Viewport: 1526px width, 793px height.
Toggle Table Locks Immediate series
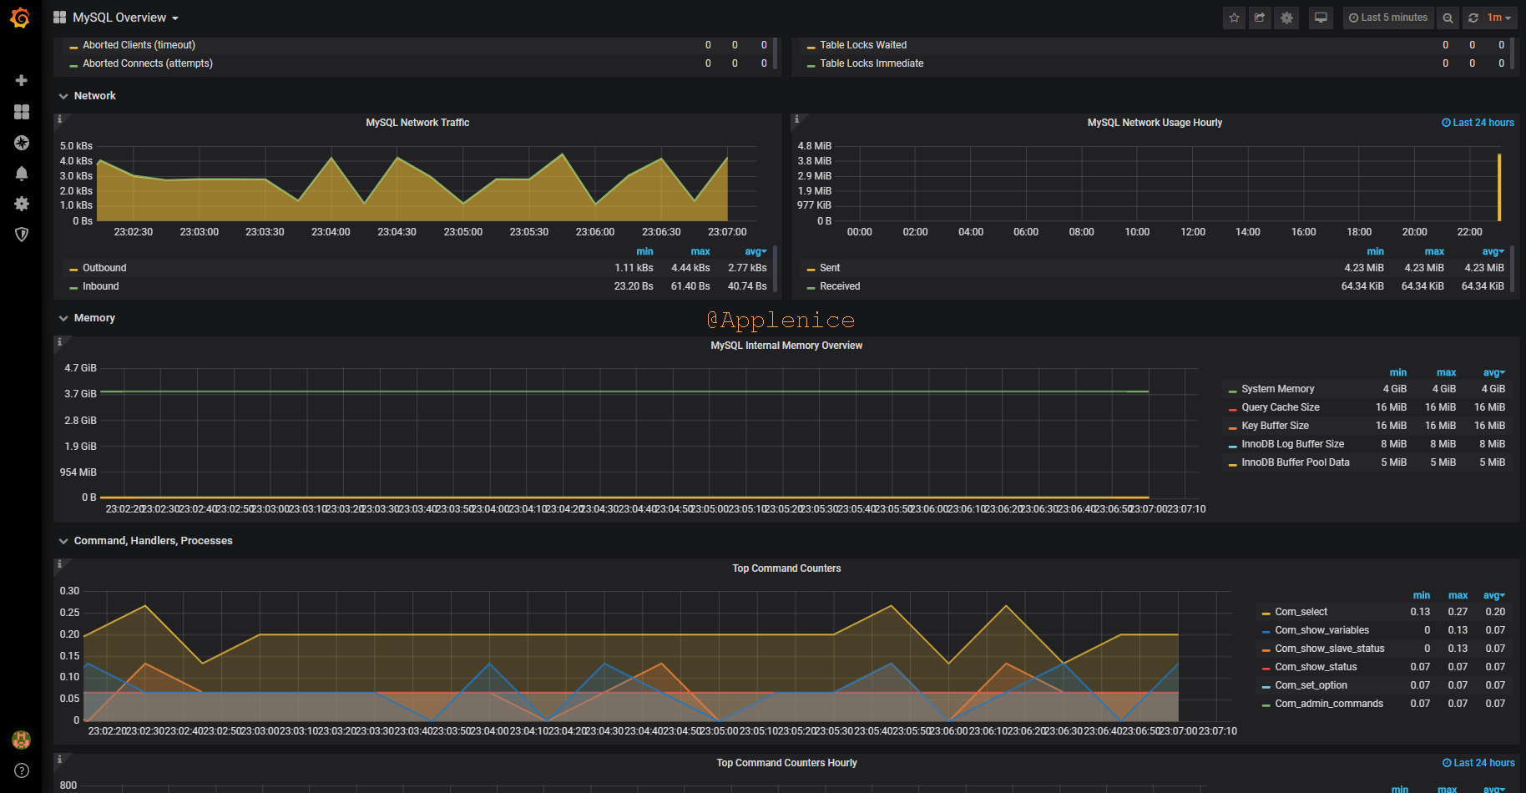[x=871, y=63]
